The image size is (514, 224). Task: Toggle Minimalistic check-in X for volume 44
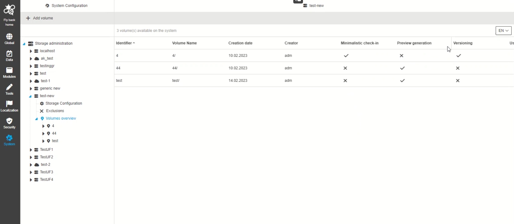[x=345, y=68]
